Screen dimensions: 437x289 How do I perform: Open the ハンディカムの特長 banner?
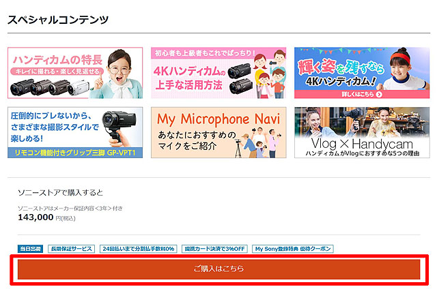(x=75, y=73)
